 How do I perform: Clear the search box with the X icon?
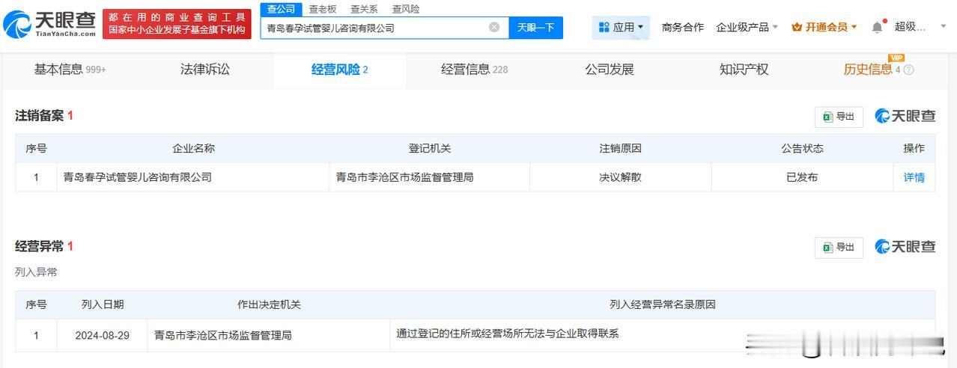pos(494,27)
